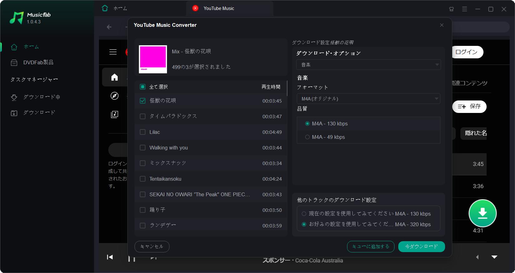The height and width of the screenshot is (273, 515).
Task: Expand the player panel arrow at bottom right
Action: coord(494,257)
